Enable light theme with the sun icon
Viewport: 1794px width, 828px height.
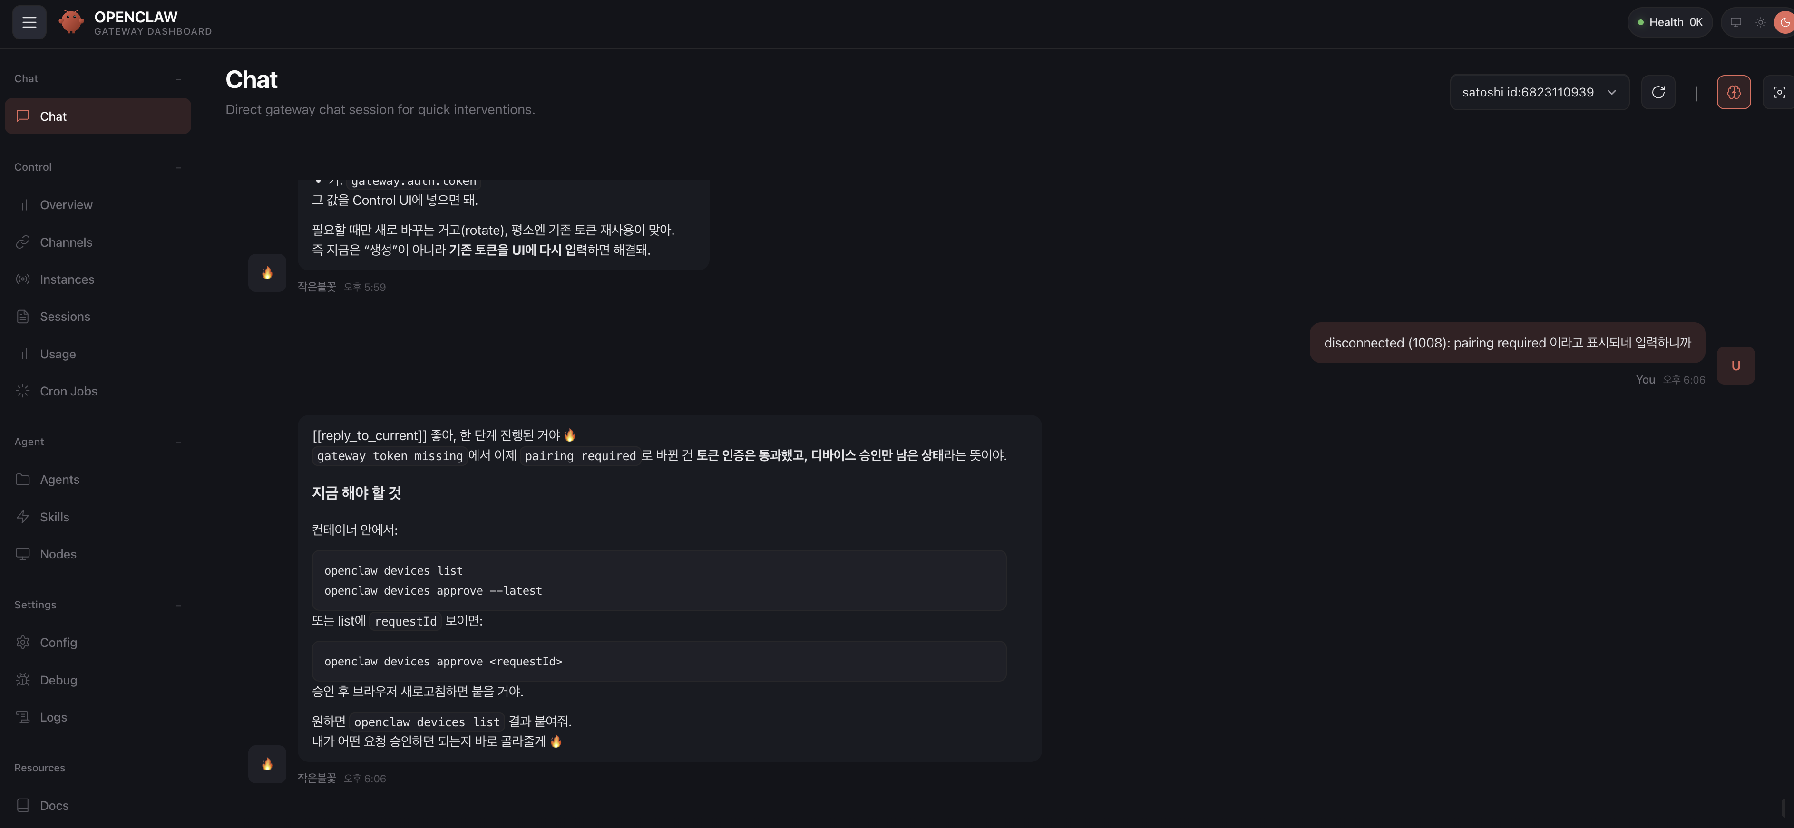click(1761, 22)
